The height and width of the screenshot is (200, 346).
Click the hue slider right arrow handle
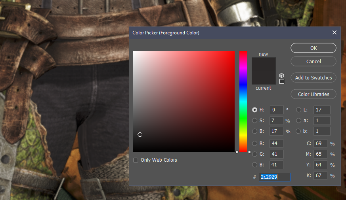249,152
